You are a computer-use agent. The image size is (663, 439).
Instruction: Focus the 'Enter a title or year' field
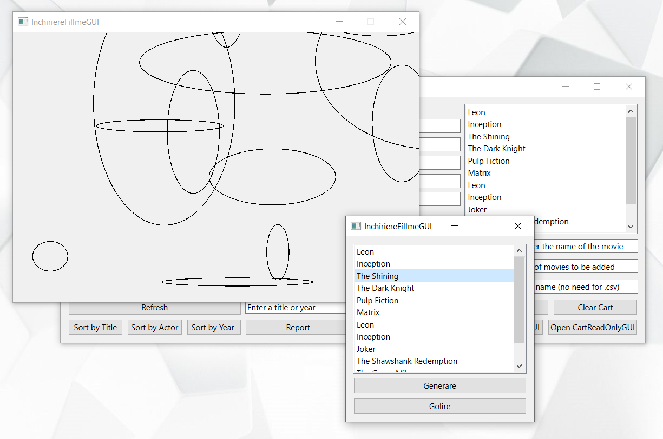pyautogui.click(x=296, y=308)
